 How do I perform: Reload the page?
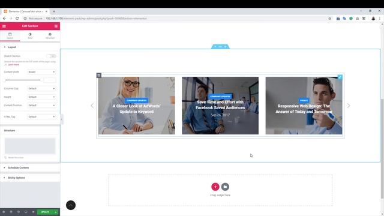pos(17,19)
